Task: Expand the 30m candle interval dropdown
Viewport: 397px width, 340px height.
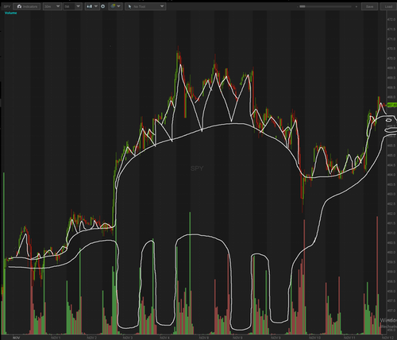Action: coord(52,6)
